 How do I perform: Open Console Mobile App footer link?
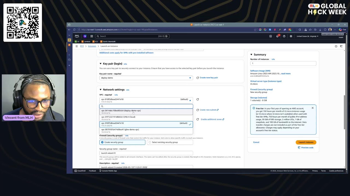(x=108, y=171)
